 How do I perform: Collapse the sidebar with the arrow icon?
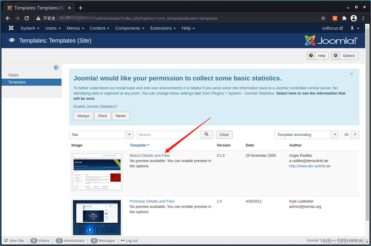click(56, 68)
